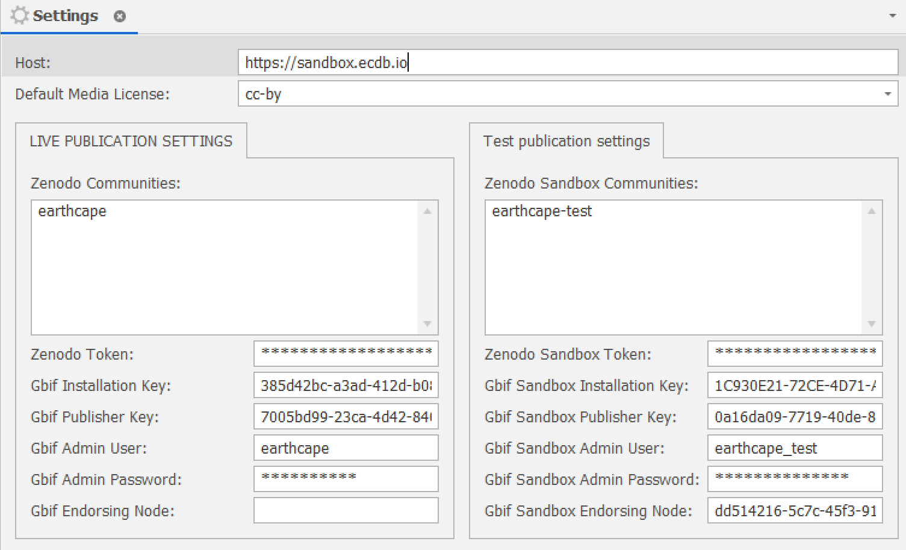This screenshot has height=550, width=906.
Task: Click the Gbif Sandbox Admin Password field
Action: click(x=795, y=480)
